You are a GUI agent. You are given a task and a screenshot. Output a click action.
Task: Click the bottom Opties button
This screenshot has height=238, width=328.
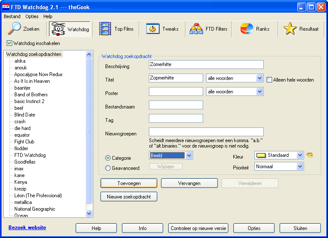pos(254,228)
